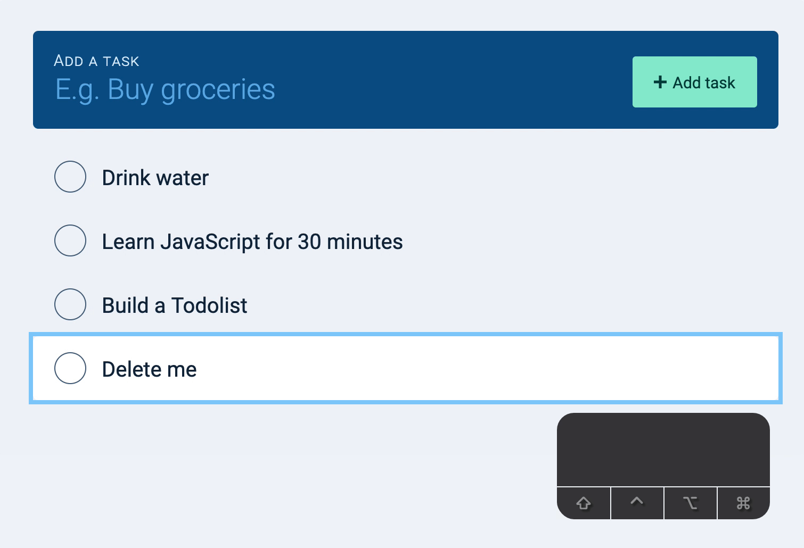Click empty space in highlighted Delete me row
This screenshot has height=548, width=804.
[479, 368]
